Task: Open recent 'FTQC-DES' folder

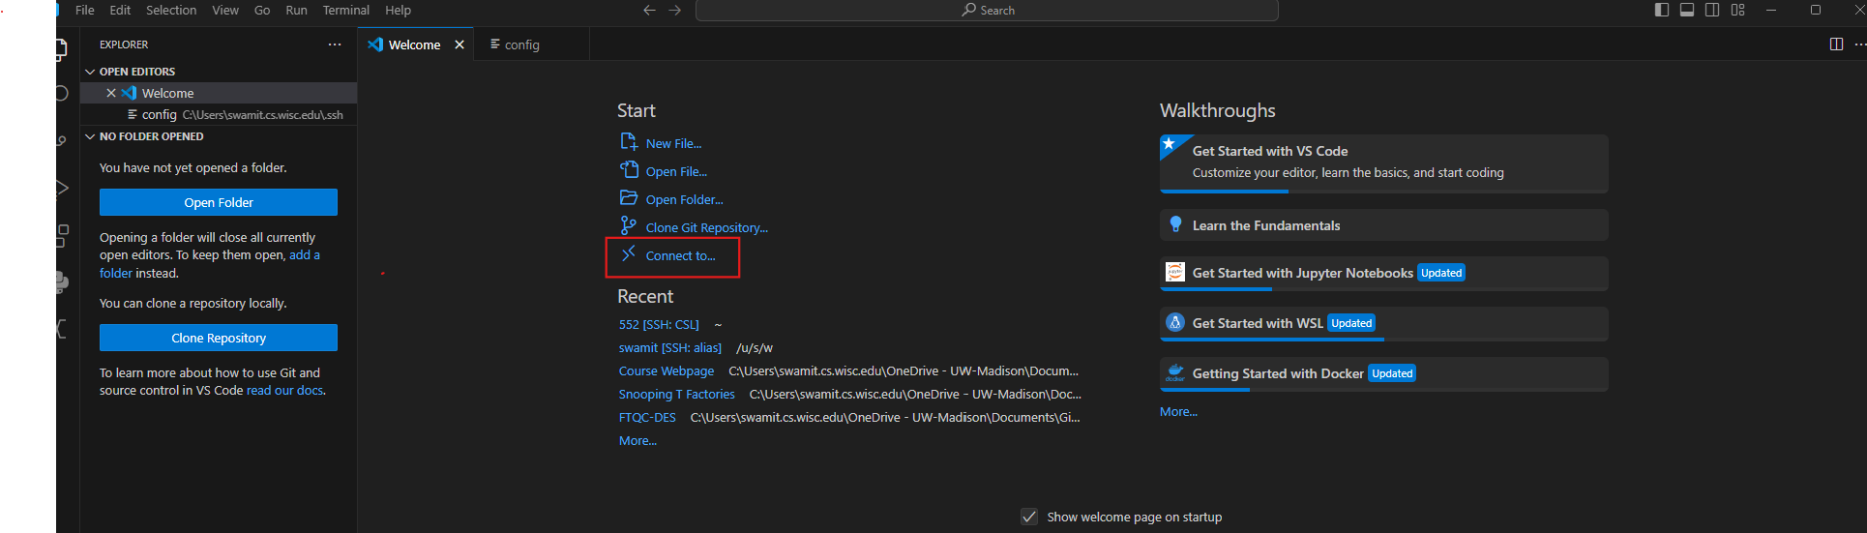Action: click(647, 417)
